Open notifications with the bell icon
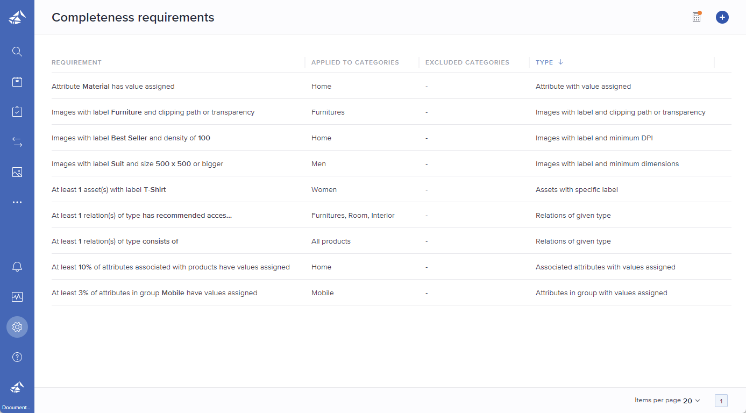746x413 pixels. (x=17, y=266)
